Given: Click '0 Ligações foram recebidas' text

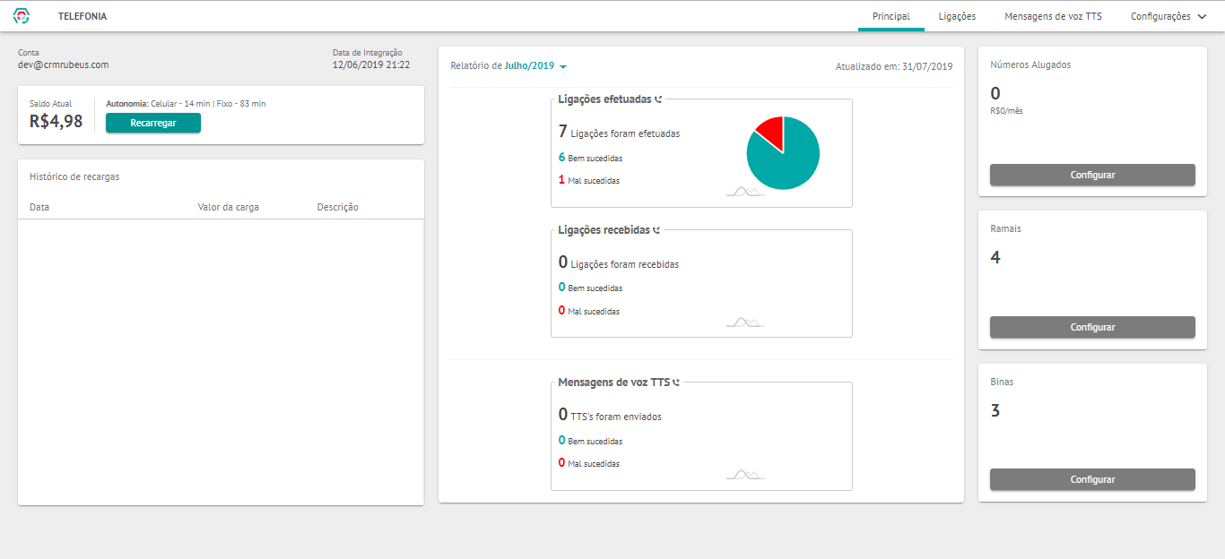Looking at the screenshot, I should [619, 263].
